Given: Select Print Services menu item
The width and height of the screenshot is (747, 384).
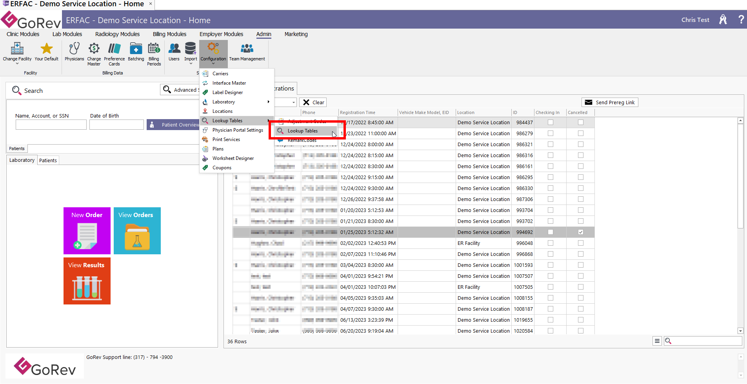Looking at the screenshot, I should coord(236,139).
